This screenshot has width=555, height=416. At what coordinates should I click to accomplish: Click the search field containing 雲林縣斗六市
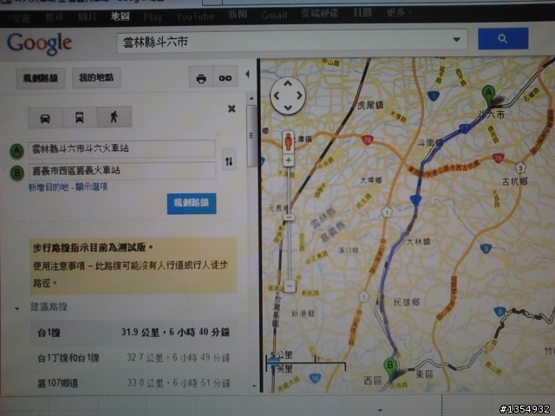[291, 42]
